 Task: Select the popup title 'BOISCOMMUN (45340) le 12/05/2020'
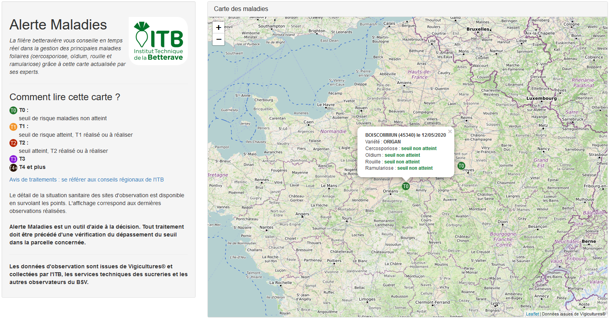405,135
